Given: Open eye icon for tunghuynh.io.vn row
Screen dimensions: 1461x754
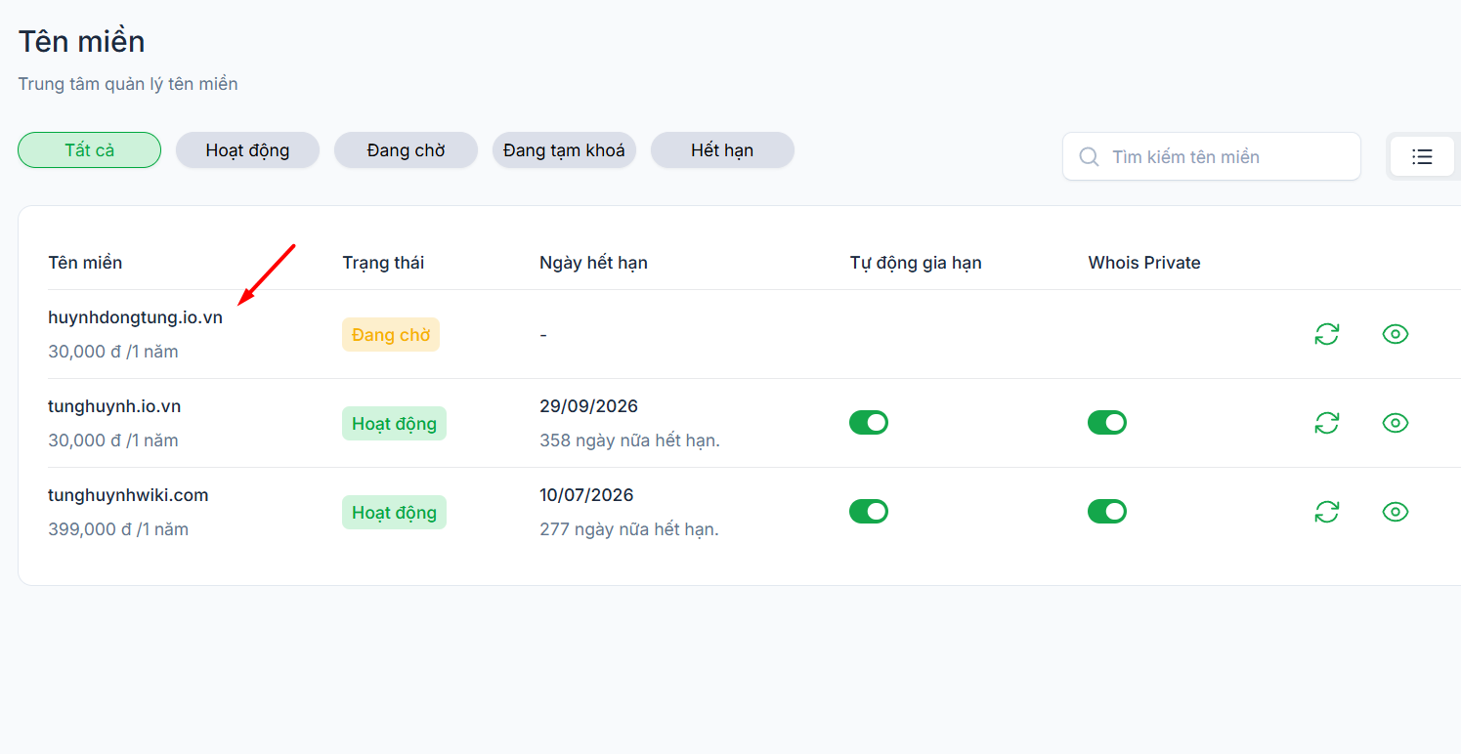Looking at the screenshot, I should pos(1396,423).
